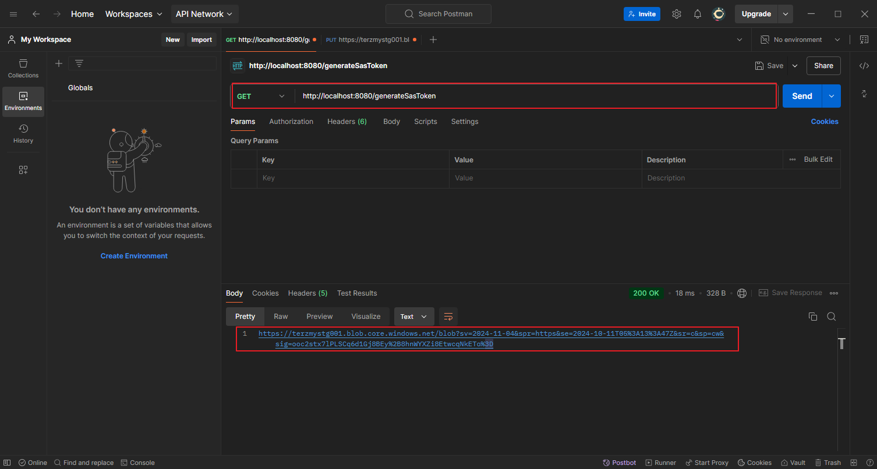
Task: Switch to the PUT terzmystg001 request tab
Action: pyautogui.click(x=371, y=40)
